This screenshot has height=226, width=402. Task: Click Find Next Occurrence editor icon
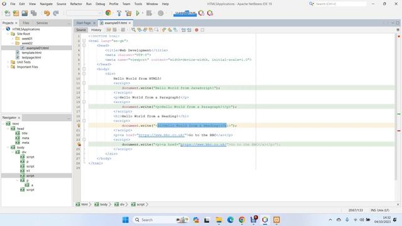(x=145, y=30)
